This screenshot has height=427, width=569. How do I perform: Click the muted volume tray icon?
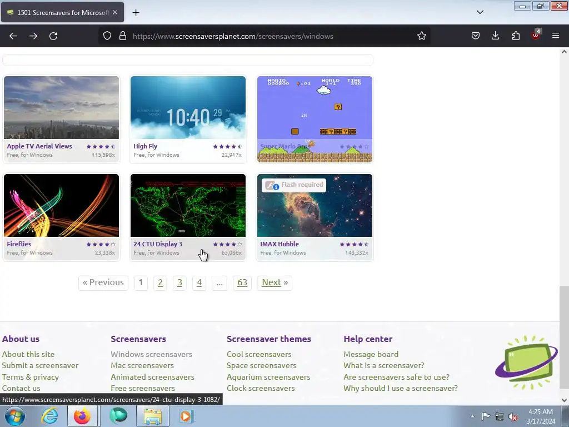[513, 416]
